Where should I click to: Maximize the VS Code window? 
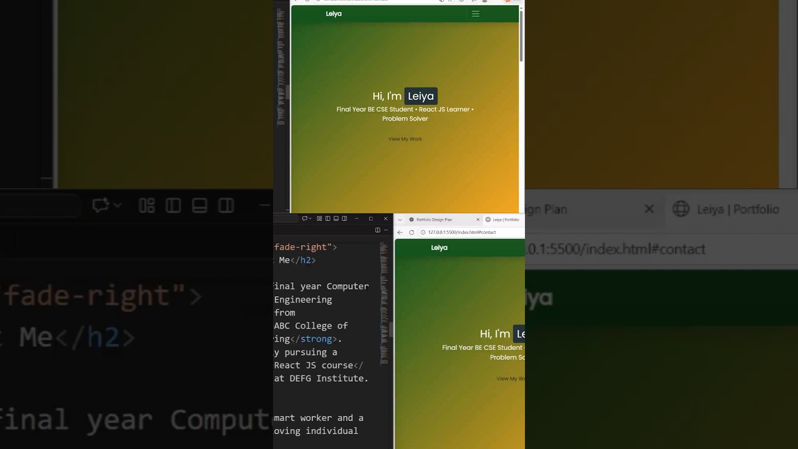click(371, 219)
